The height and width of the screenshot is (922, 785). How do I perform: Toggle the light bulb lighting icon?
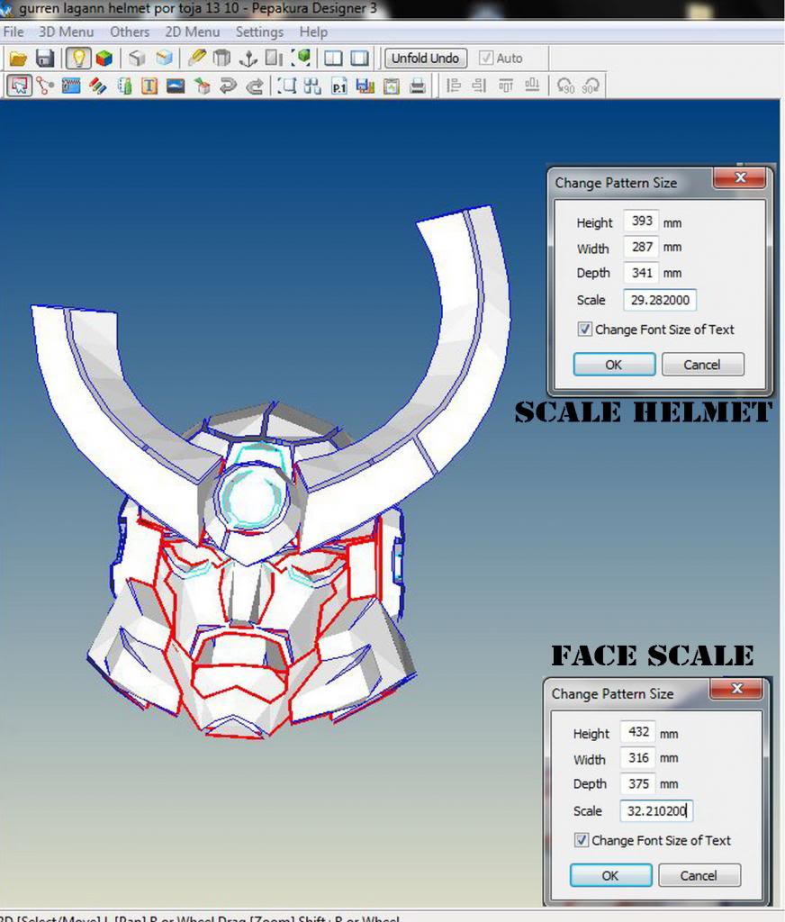click(x=77, y=59)
